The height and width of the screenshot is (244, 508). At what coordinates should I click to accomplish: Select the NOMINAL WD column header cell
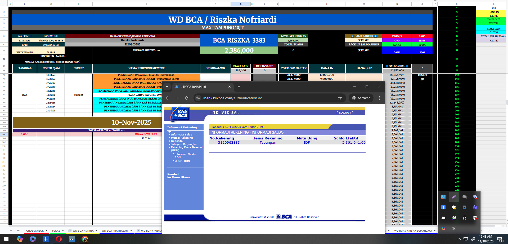point(215,68)
